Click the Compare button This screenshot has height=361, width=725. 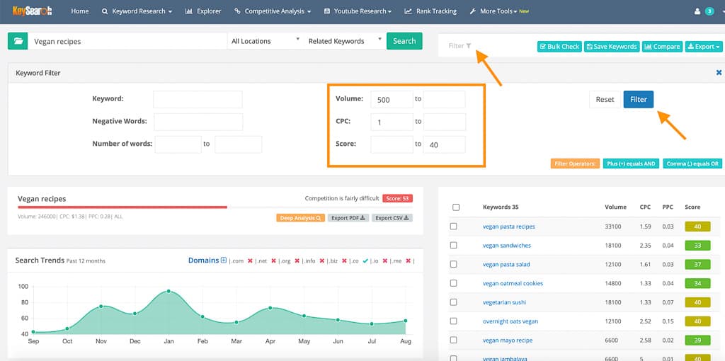click(662, 46)
